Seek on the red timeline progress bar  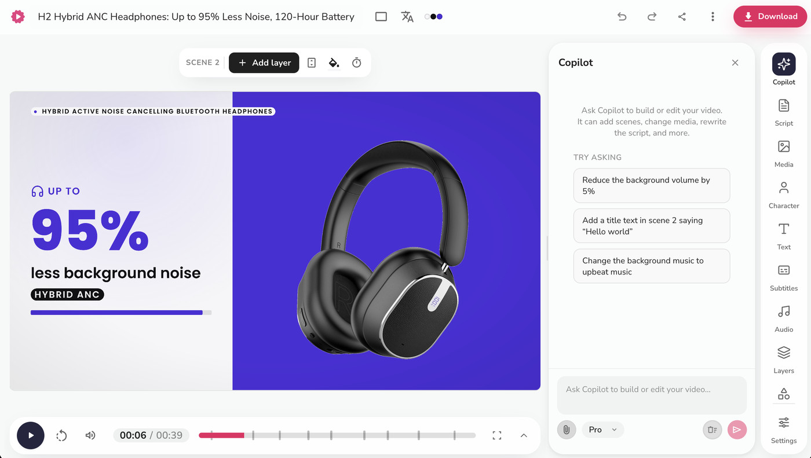[221, 435]
